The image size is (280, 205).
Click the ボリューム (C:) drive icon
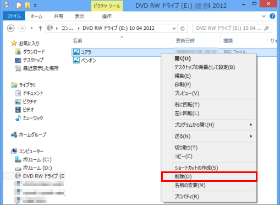(x=18, y=159)
